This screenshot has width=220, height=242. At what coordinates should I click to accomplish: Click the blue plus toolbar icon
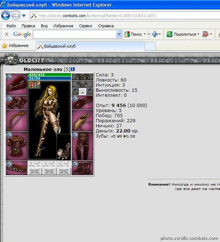point(155,34)
